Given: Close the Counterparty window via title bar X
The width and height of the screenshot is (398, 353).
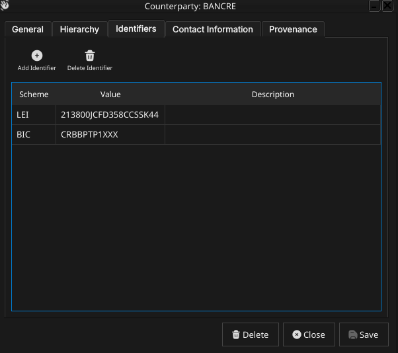Looking at the screenshot, I should click(x=387, y=5).
